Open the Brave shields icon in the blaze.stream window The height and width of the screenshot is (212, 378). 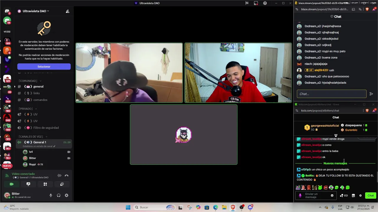coord(367,9)
